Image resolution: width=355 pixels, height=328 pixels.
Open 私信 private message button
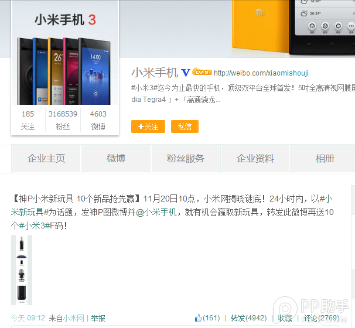[x=185, y=127]
